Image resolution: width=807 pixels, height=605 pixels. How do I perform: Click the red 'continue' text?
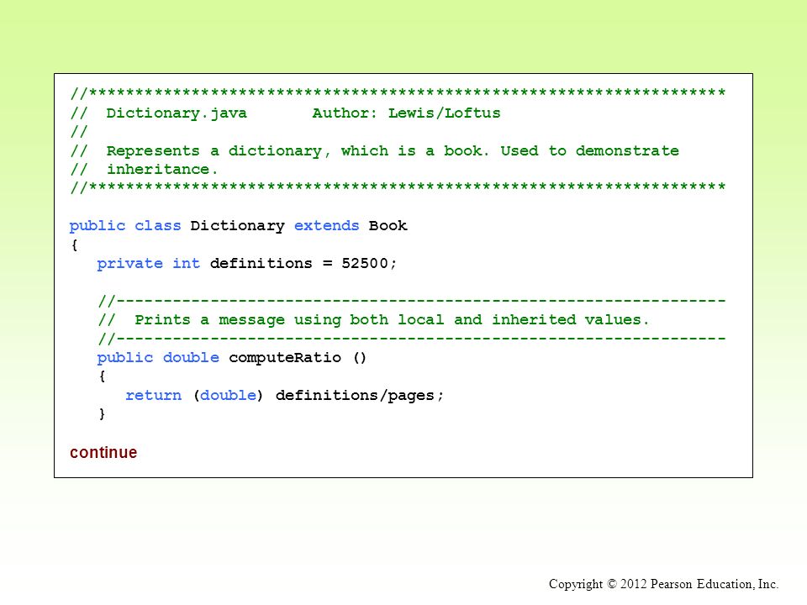103,452
